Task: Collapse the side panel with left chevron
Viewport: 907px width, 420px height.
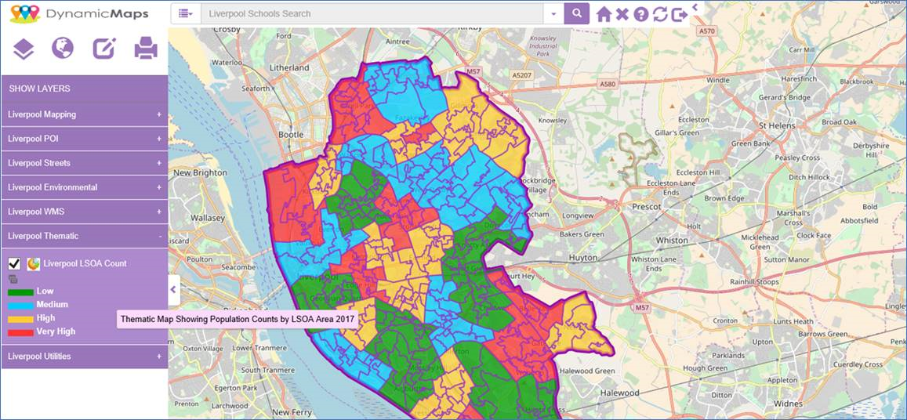Action: click(x=174, y=288)
